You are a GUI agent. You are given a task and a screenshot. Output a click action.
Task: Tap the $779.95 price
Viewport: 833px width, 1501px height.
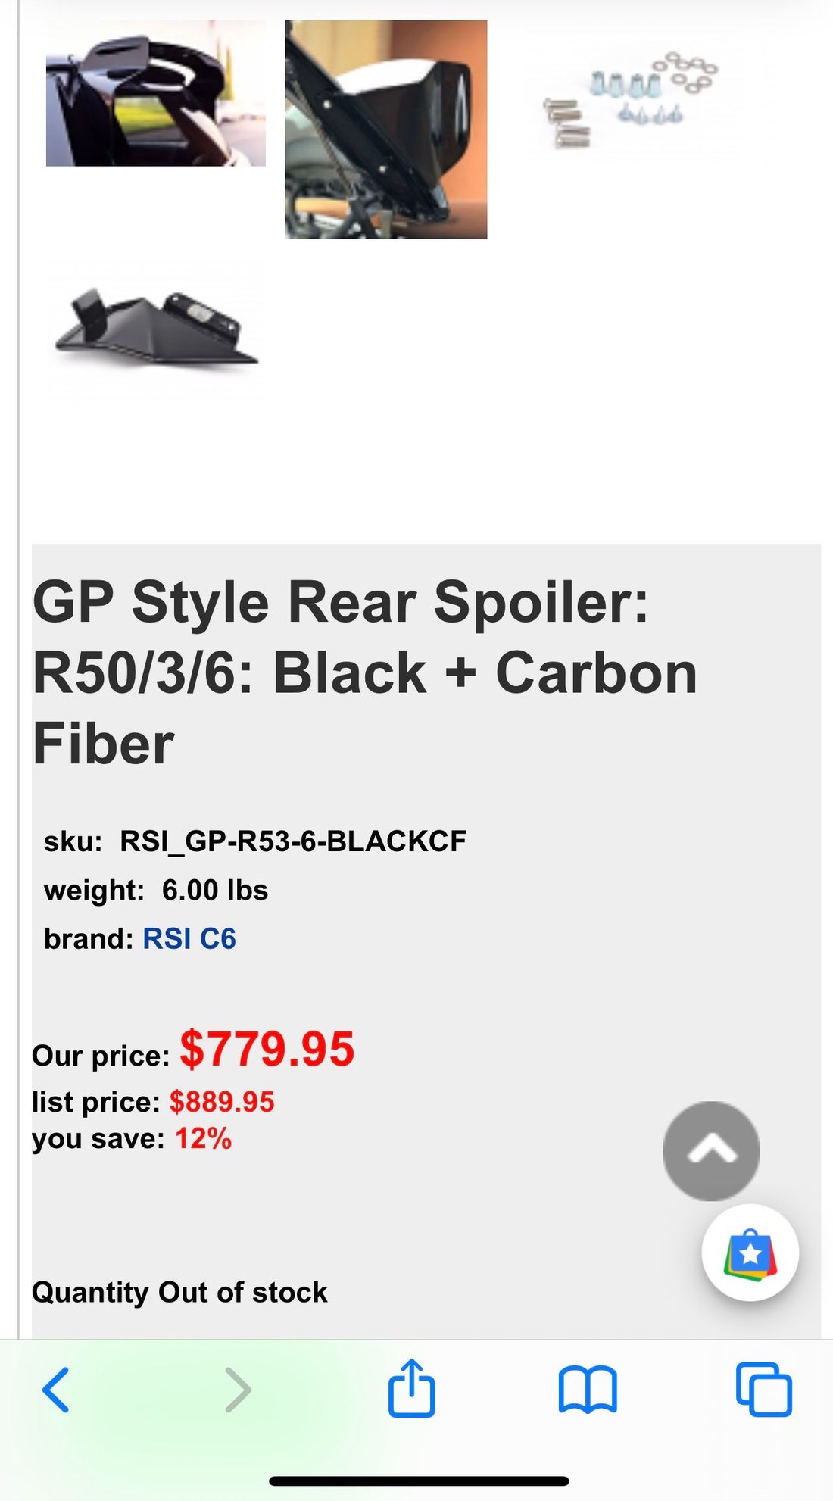(267, 1050)
